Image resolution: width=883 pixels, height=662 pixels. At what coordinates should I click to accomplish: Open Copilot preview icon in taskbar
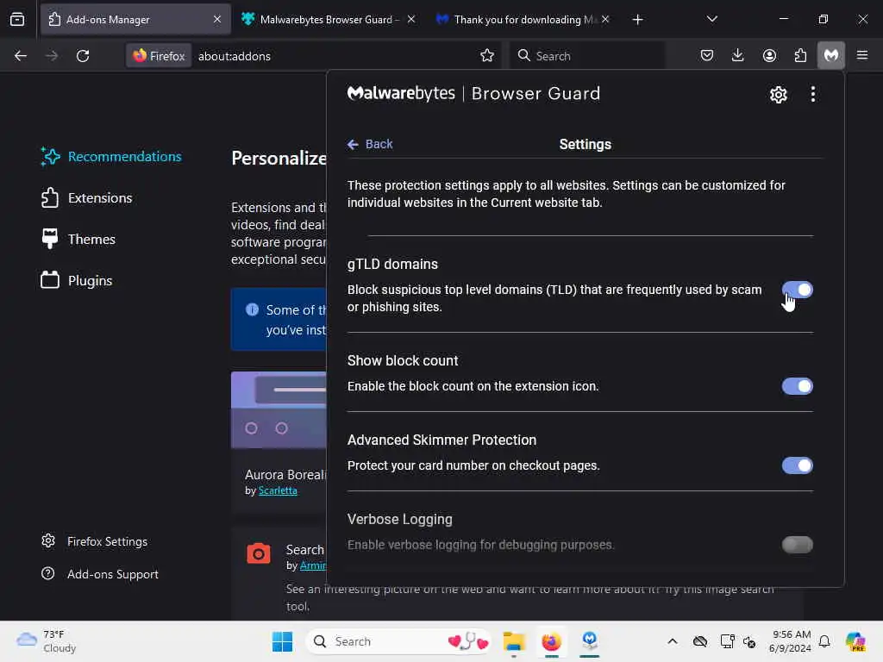855,641
